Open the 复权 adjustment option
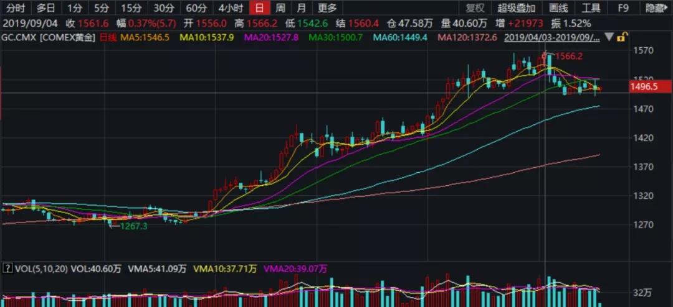673x307 pixels. 475,8
